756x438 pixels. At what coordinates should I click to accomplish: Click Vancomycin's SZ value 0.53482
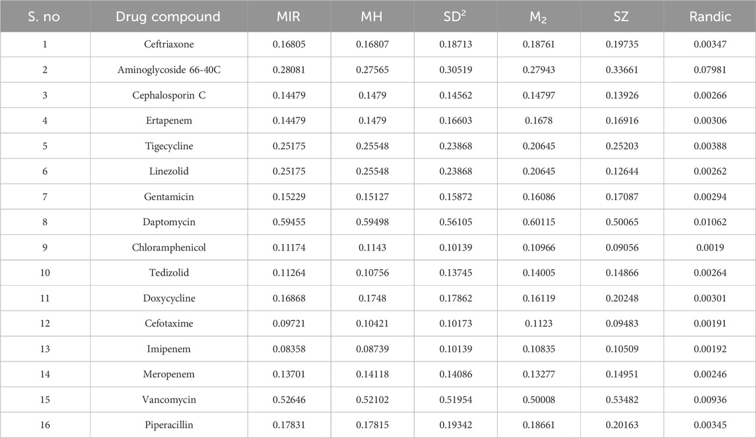622,400
